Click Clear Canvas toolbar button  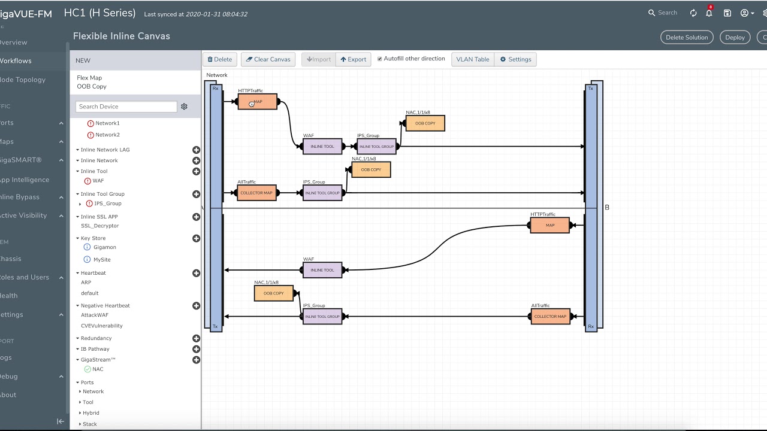[x=268, y=59]
